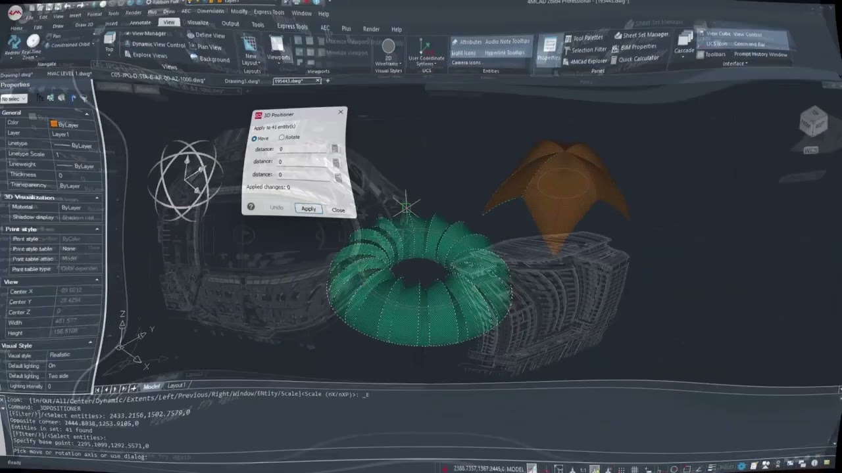Click the orange Color swatch in General properties

tap(54, 124)
